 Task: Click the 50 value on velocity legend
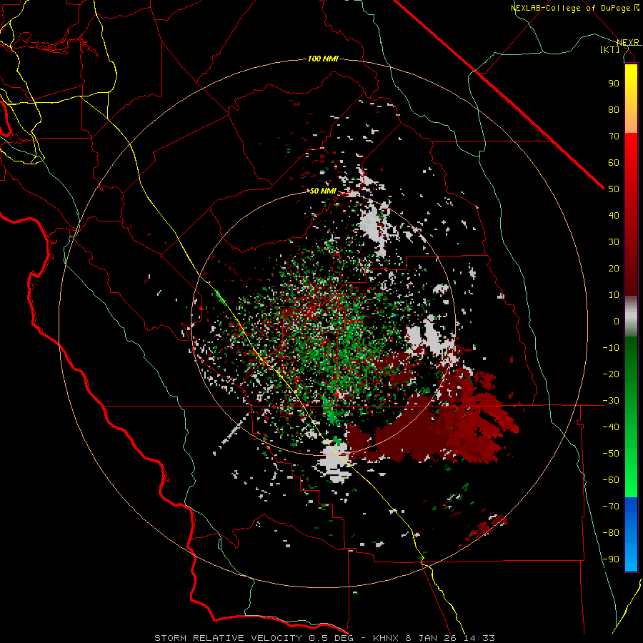click(x=614, y=189)
